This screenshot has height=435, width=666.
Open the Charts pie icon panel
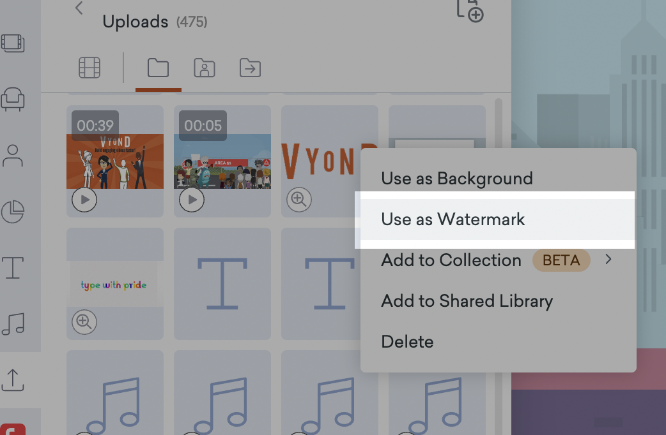pyautogui.click(x=13, y=212)
